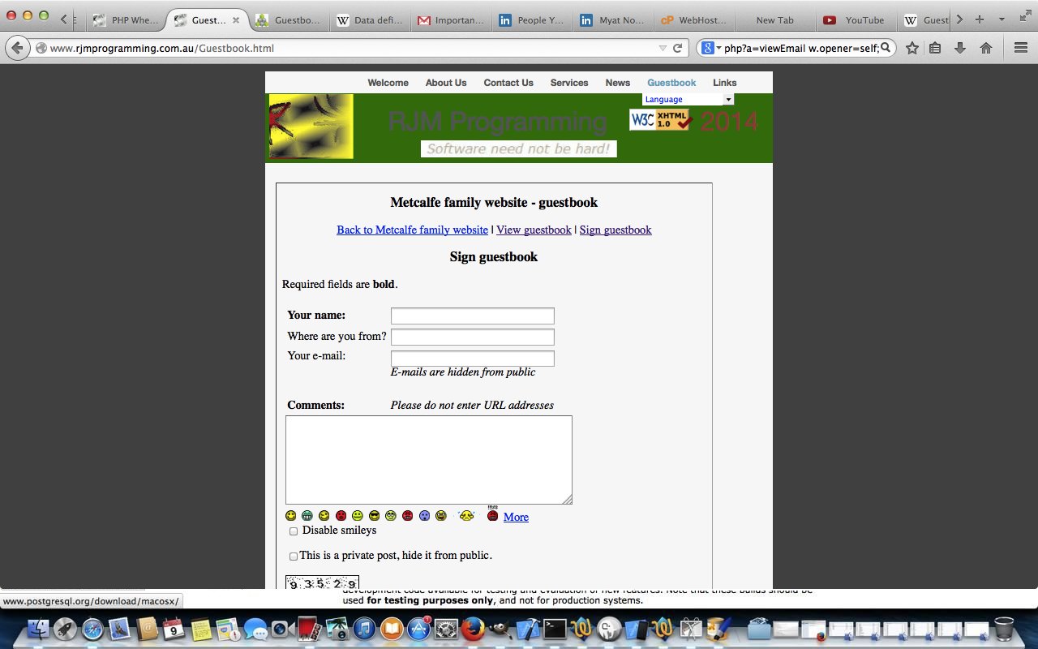Open the News menu item
Image resolution: width=1038 pixels, height=649 pixels.
(x=617, y=83)
